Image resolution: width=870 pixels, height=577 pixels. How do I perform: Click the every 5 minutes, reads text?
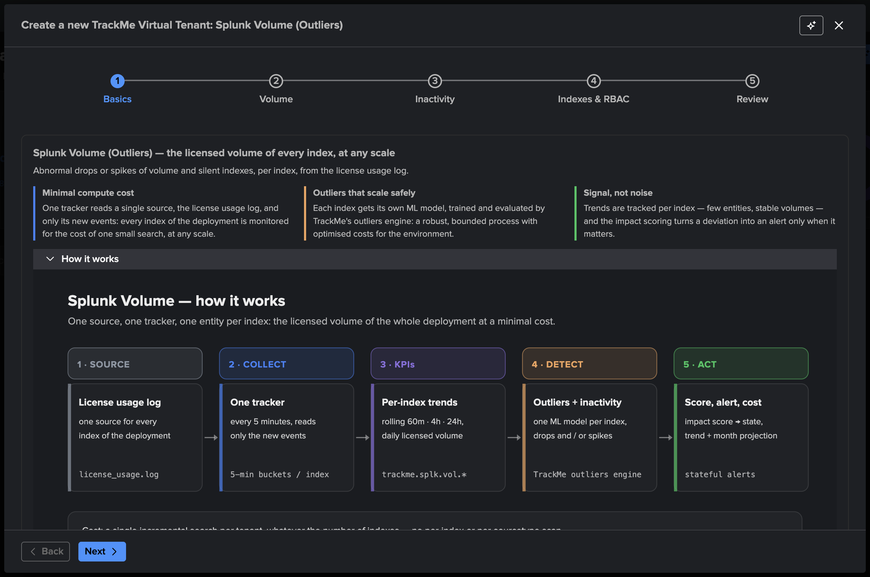pyautogui.click(x=273, y=421)
